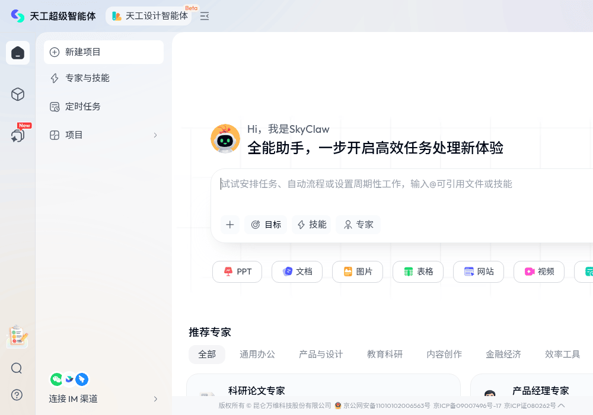
Task: Click the WeChat channel icon
Action: click(56, 379)
